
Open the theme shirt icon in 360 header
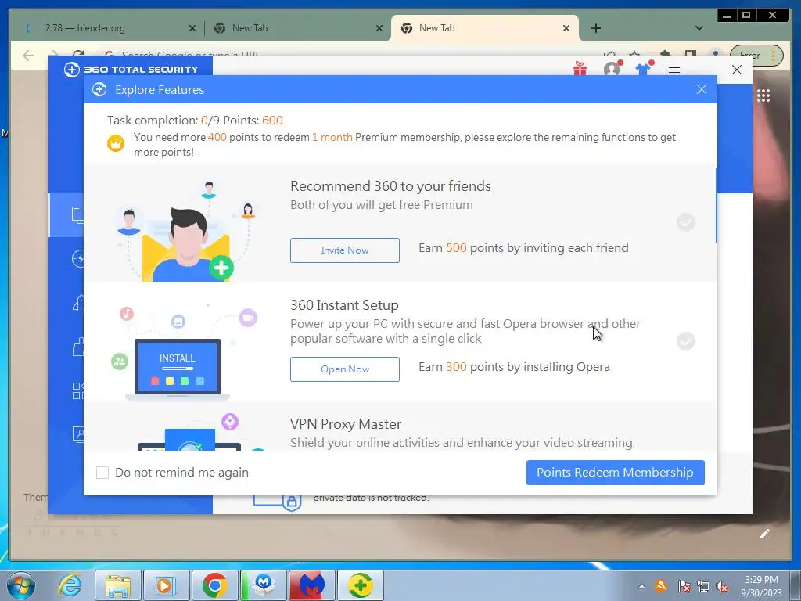tap(644, 69)
